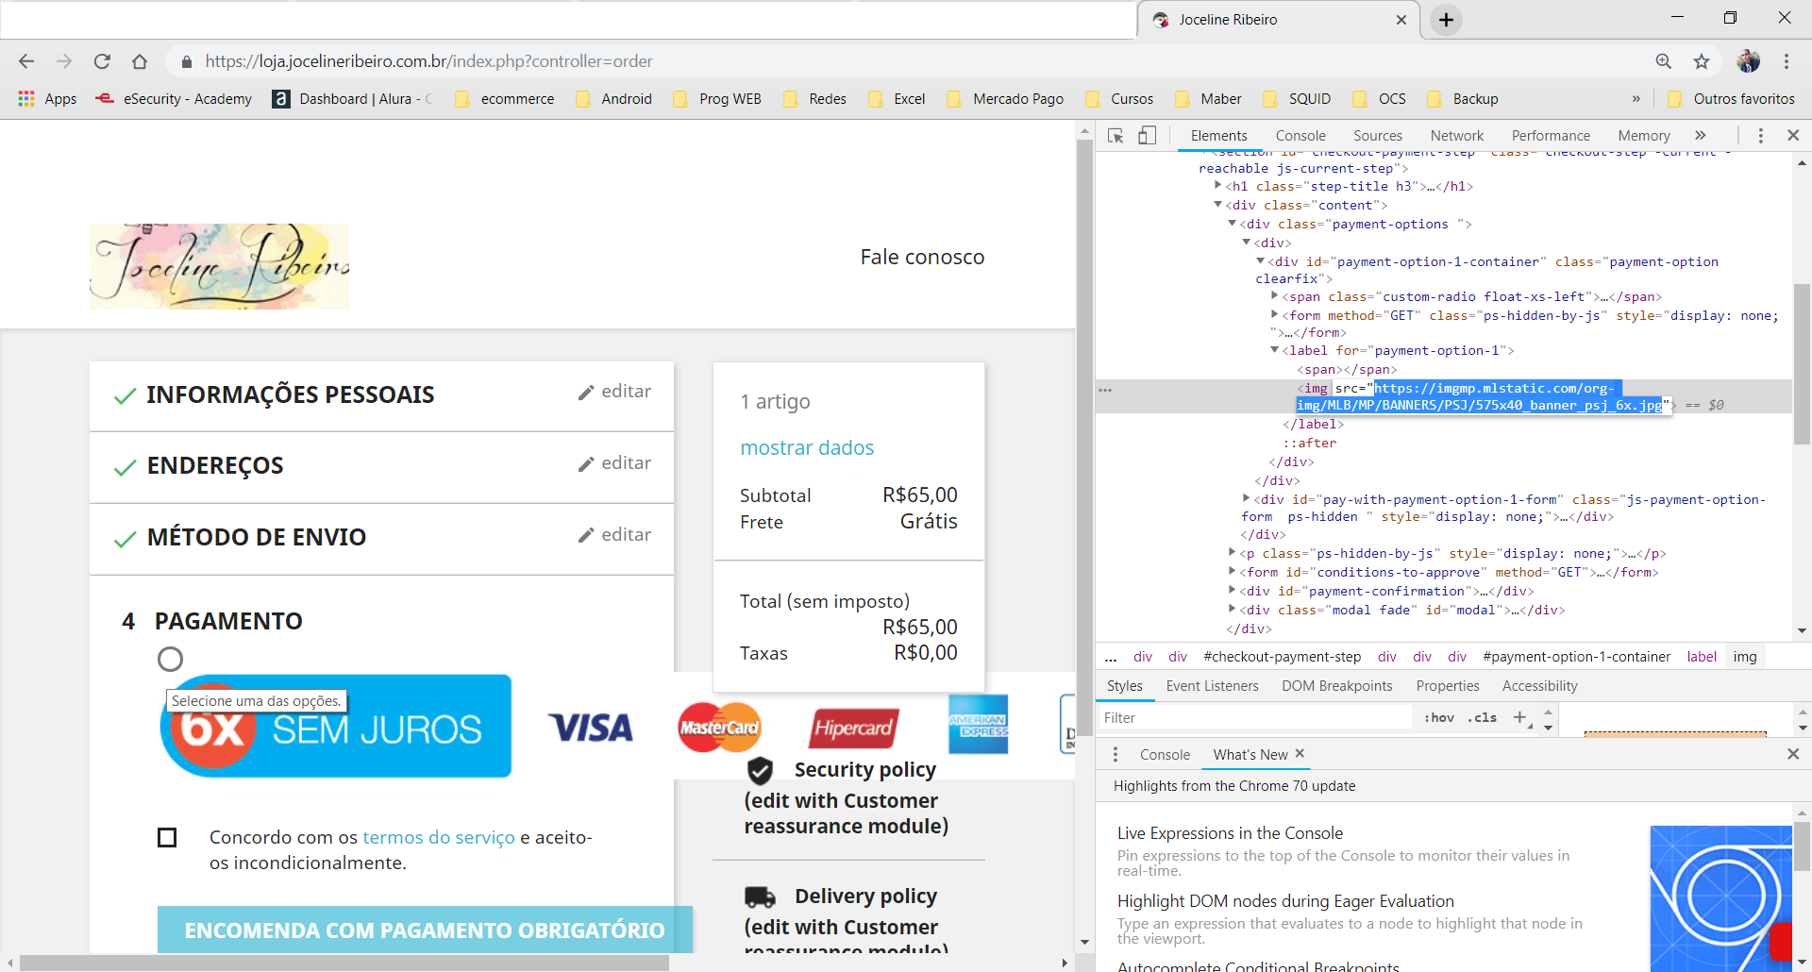
Task: Click the Styles filter input field
Action: (1255, 717)
